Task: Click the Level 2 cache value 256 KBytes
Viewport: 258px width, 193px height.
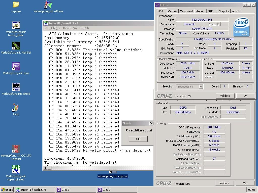Action: click(x=227, y=72)
